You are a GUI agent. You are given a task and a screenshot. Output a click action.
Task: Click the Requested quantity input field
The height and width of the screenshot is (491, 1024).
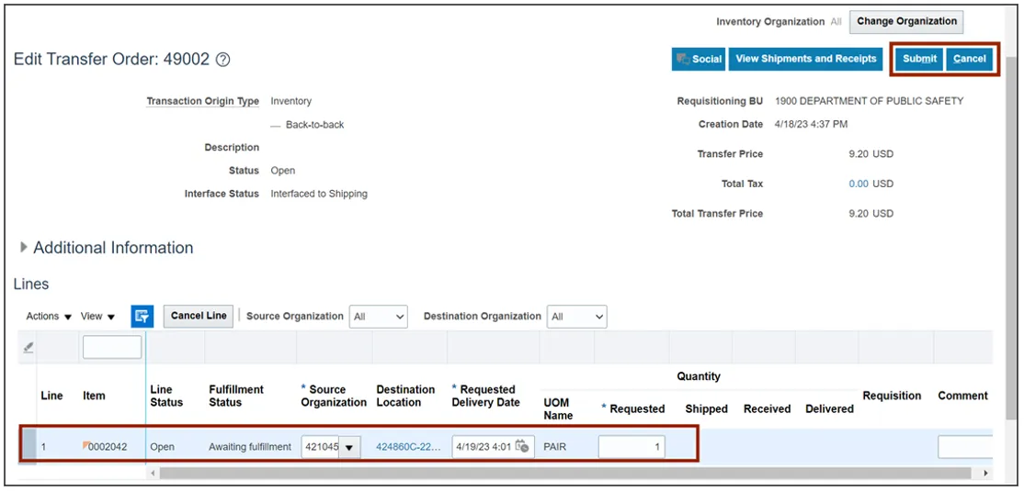pyautogui.click(x=631, y=447)
